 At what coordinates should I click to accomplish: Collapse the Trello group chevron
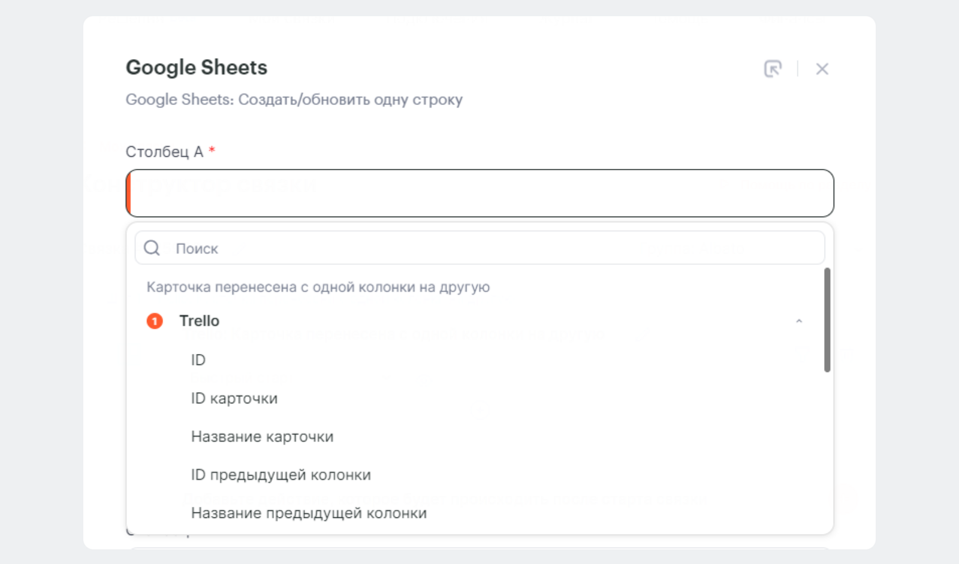[798, 321]
